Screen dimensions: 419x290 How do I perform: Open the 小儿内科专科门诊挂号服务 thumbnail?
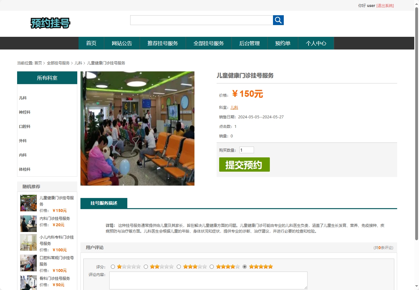(29, 242)
